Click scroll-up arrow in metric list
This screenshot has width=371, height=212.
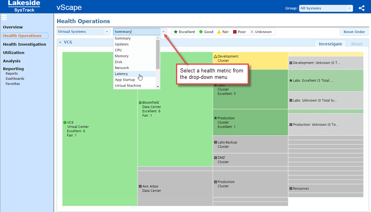(x=158, y=38)
